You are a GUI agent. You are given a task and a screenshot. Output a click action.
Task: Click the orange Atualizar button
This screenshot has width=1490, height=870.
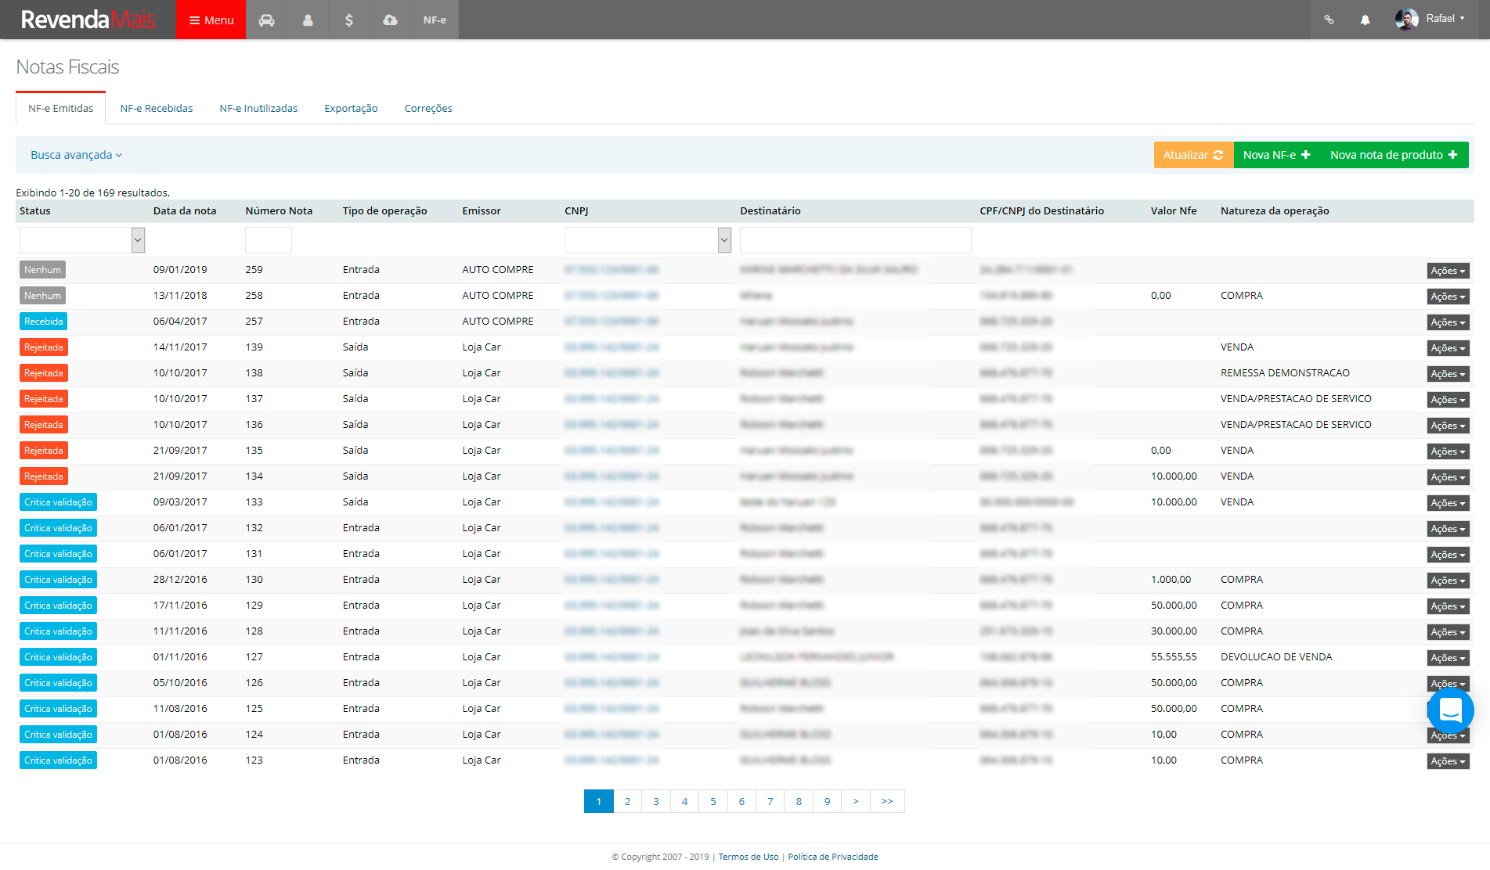pos(1192,155)
